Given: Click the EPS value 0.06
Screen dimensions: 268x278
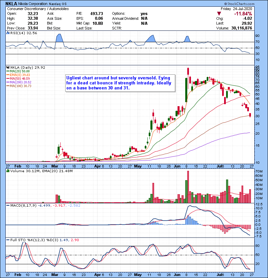Looking at the screenshot, I should (x=99, y=18).
